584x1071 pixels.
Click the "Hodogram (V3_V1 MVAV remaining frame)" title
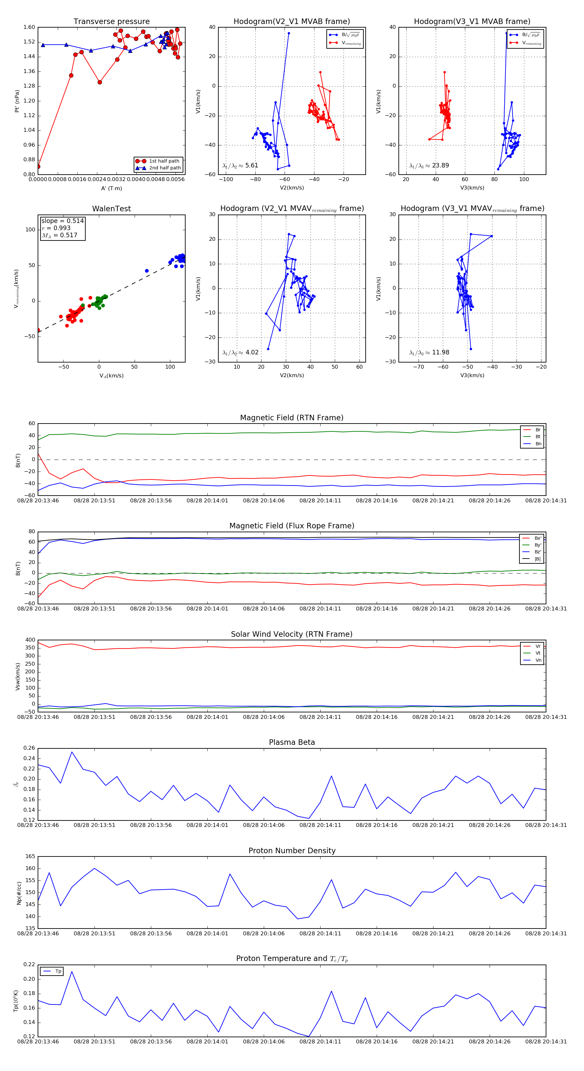tap(472, 209)
